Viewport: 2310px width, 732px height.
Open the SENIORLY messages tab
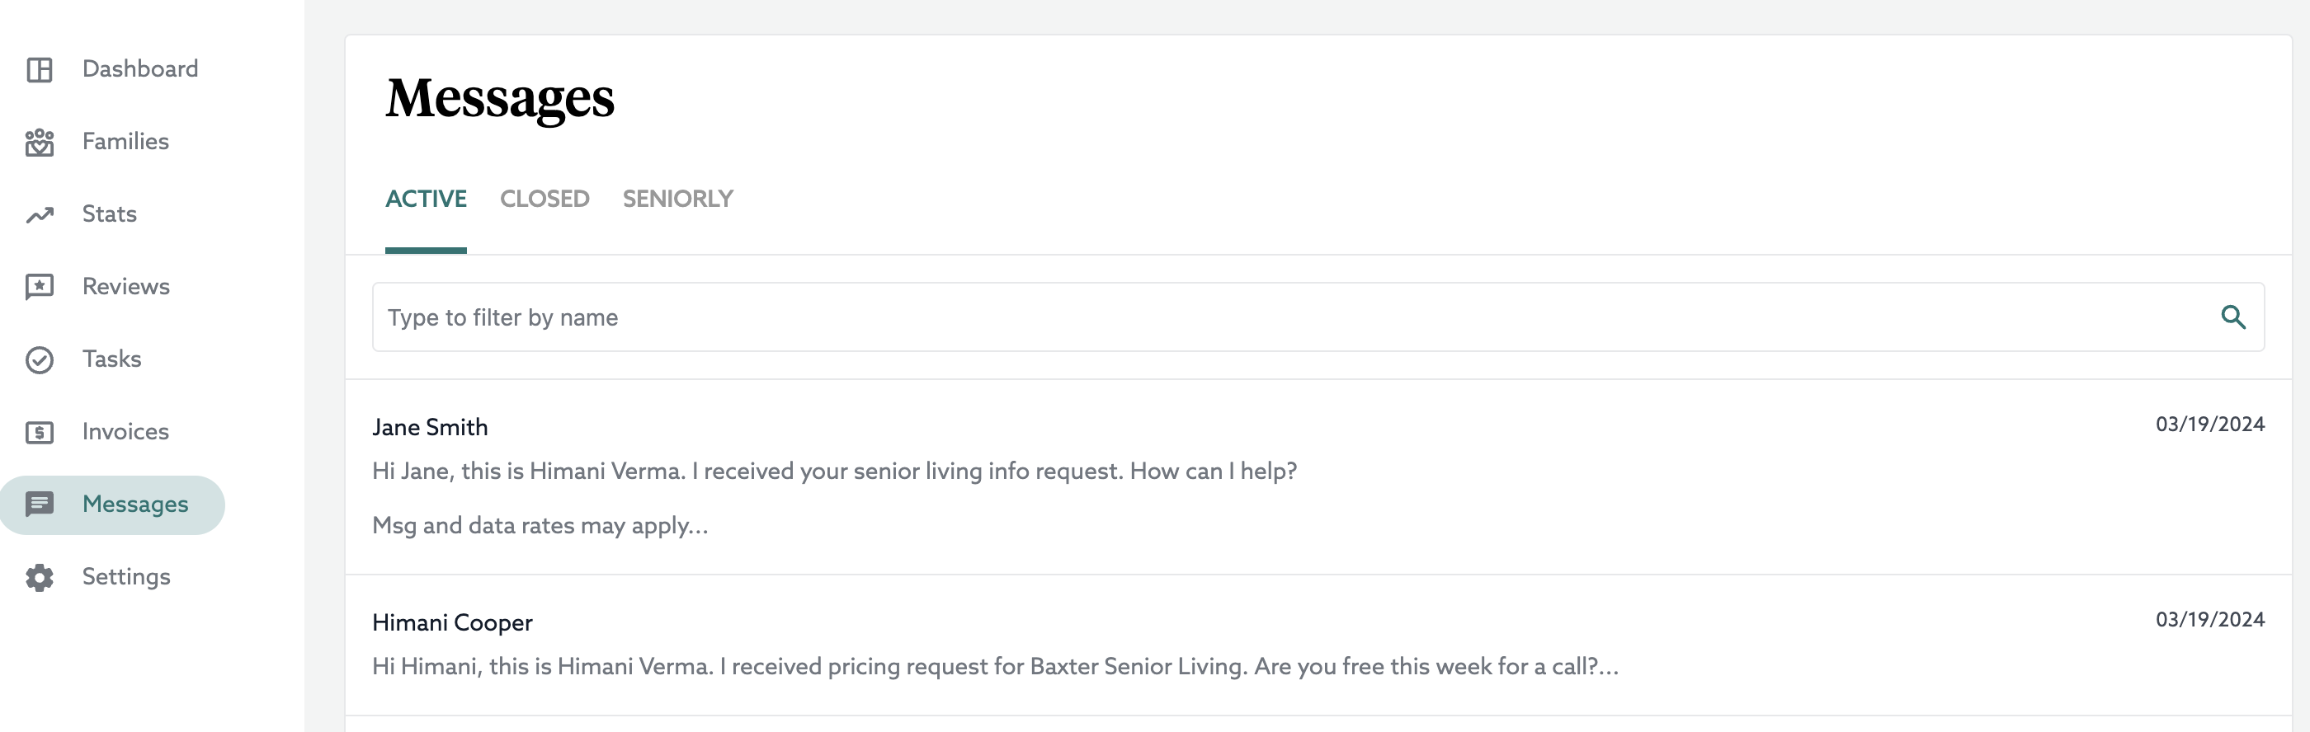[x=678, y=198]
